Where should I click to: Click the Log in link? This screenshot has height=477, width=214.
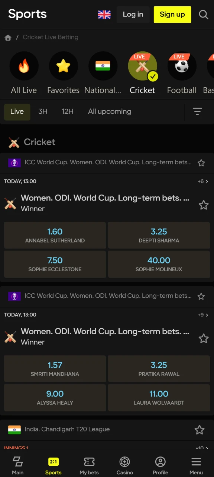[x=133, y=15]
